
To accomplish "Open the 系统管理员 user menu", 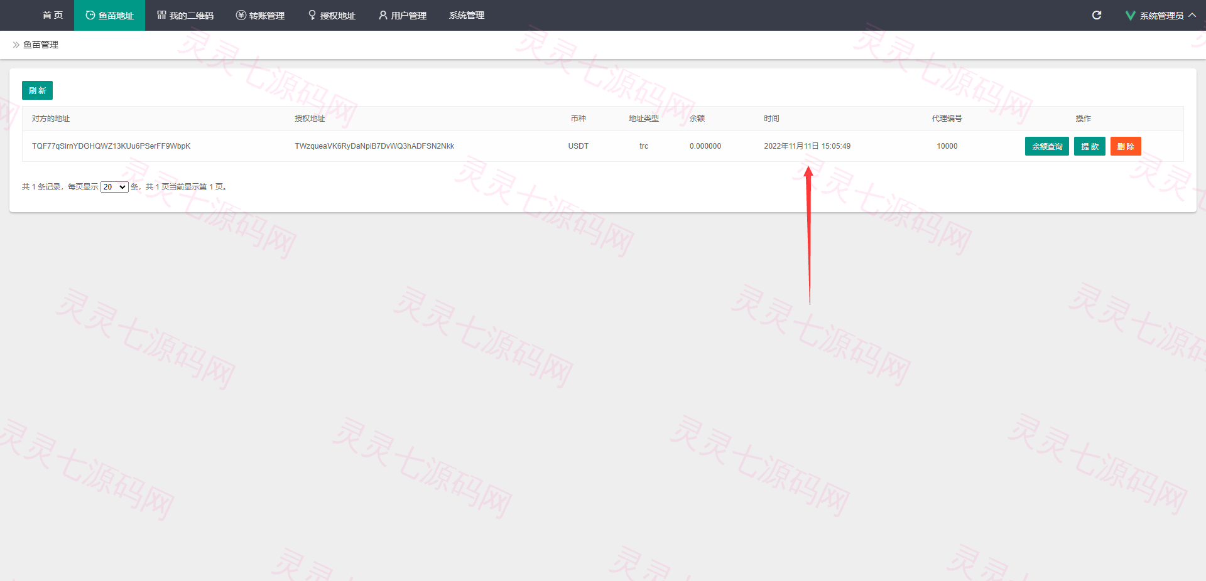I will click(1161, 16).
